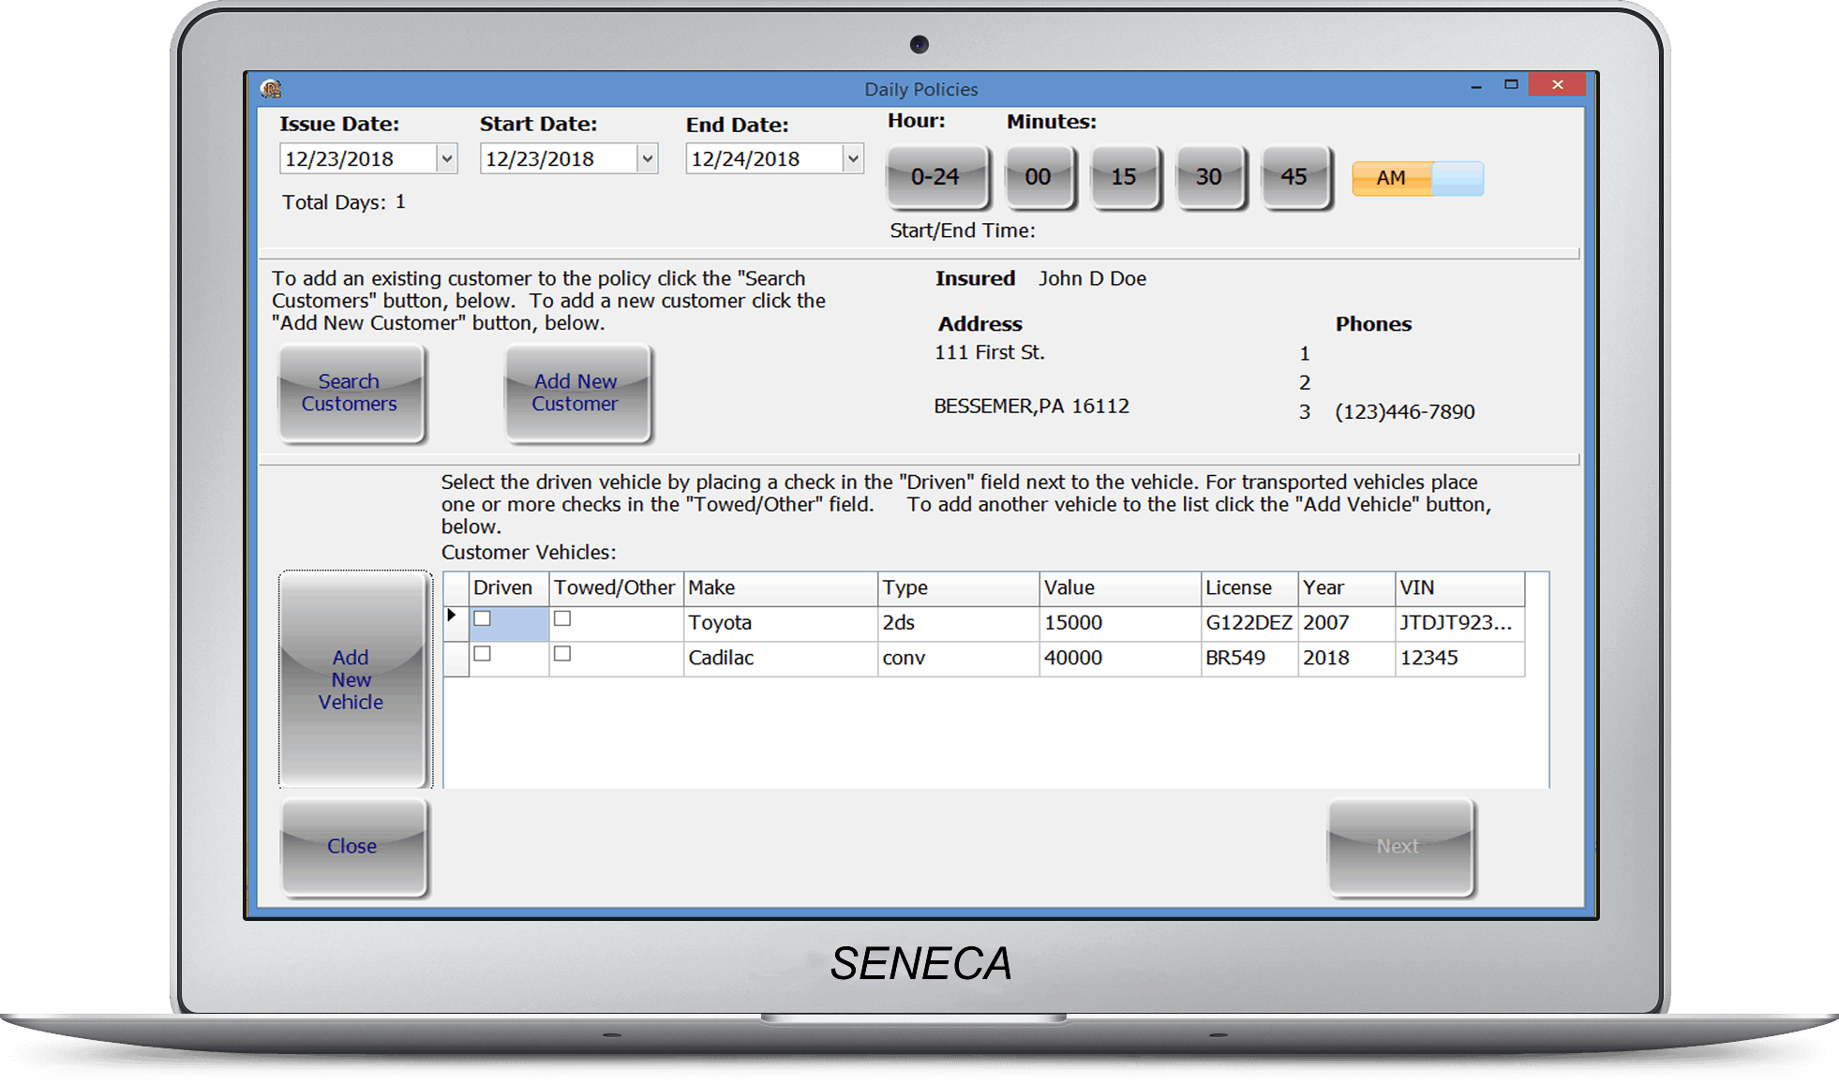The image size is (1839, 1084).
Task: Maximize the Daily Policies window
Action: click(1511, 85)
